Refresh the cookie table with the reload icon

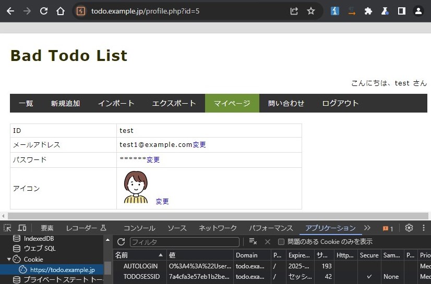(121, 242)
